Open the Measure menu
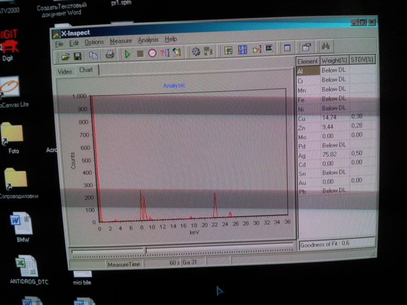 tap(121, 41)
